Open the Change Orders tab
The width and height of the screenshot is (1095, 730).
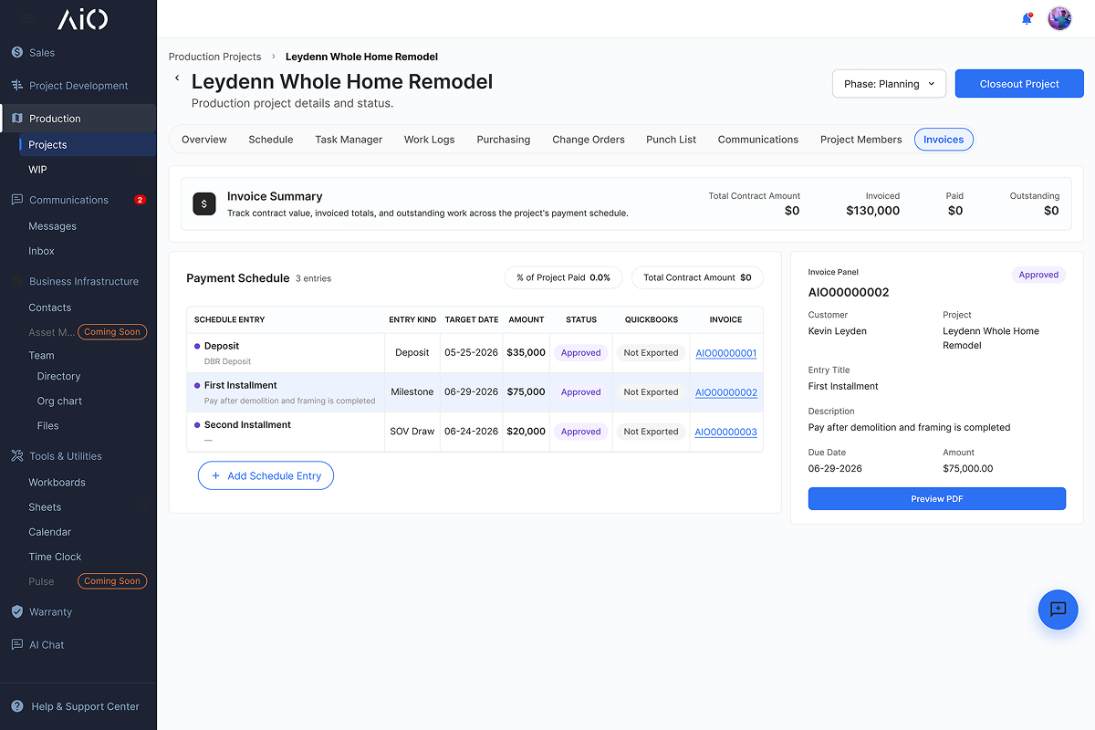point(589,140)
